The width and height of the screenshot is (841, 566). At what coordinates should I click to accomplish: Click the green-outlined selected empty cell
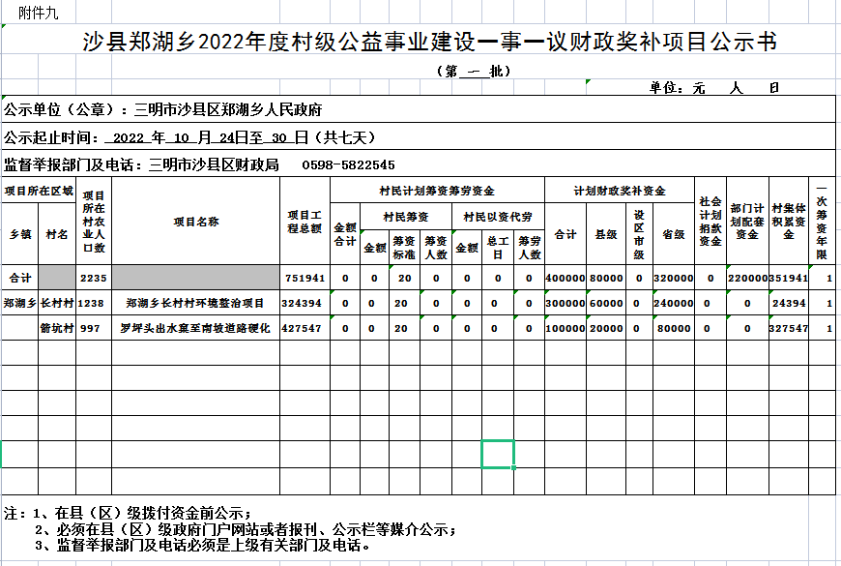tap(498, 454)
